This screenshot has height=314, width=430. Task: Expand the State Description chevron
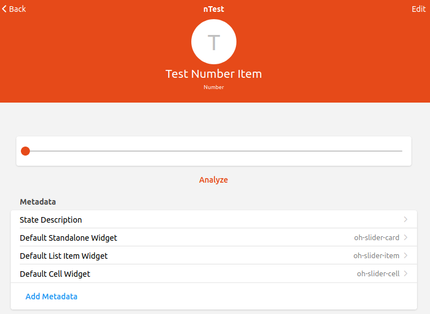pyautogui.click(x=406, y=219)
